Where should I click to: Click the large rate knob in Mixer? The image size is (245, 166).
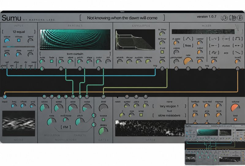[x=188, y=62]
